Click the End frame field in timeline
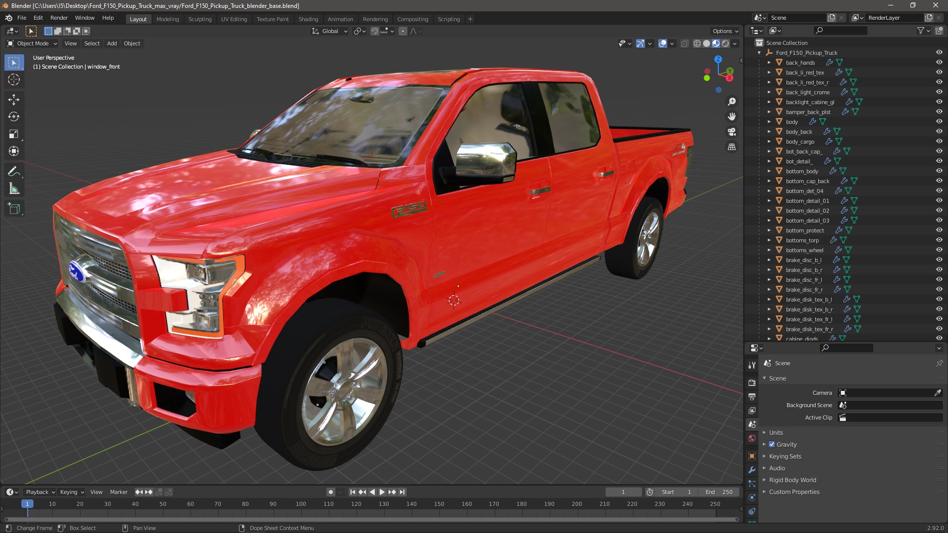This screenshot has height=533, width=948. [719, 492]
